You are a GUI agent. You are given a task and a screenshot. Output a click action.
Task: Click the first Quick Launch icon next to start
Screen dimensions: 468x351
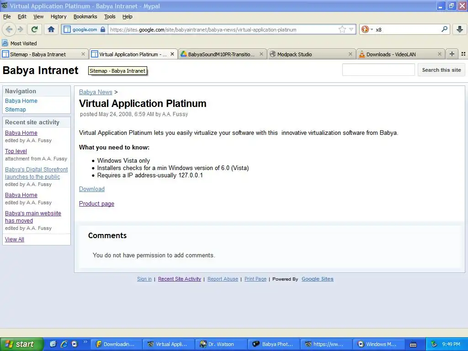coord(53,344)
